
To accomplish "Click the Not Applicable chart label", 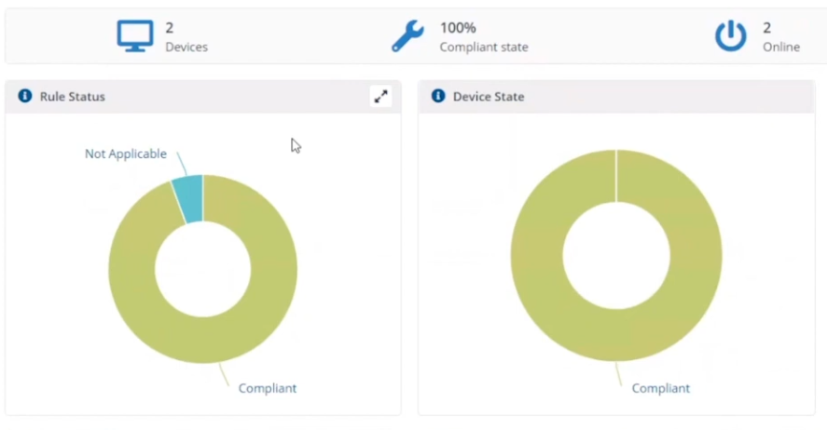I will [126, 154].
